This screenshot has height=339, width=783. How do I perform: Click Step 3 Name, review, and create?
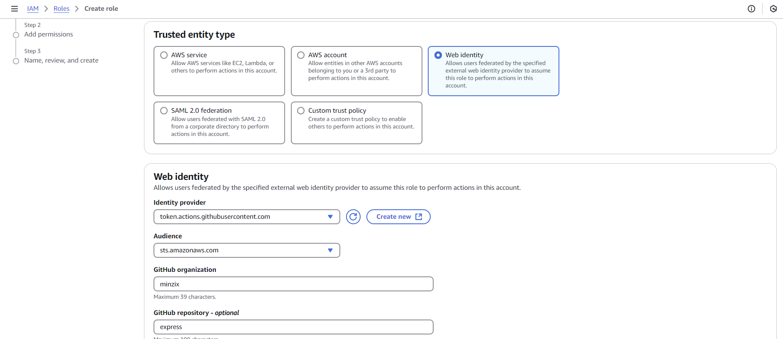(61, 61)
